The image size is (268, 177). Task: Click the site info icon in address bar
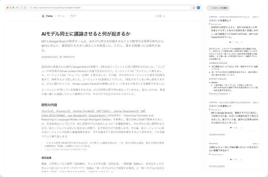point(31,8)
